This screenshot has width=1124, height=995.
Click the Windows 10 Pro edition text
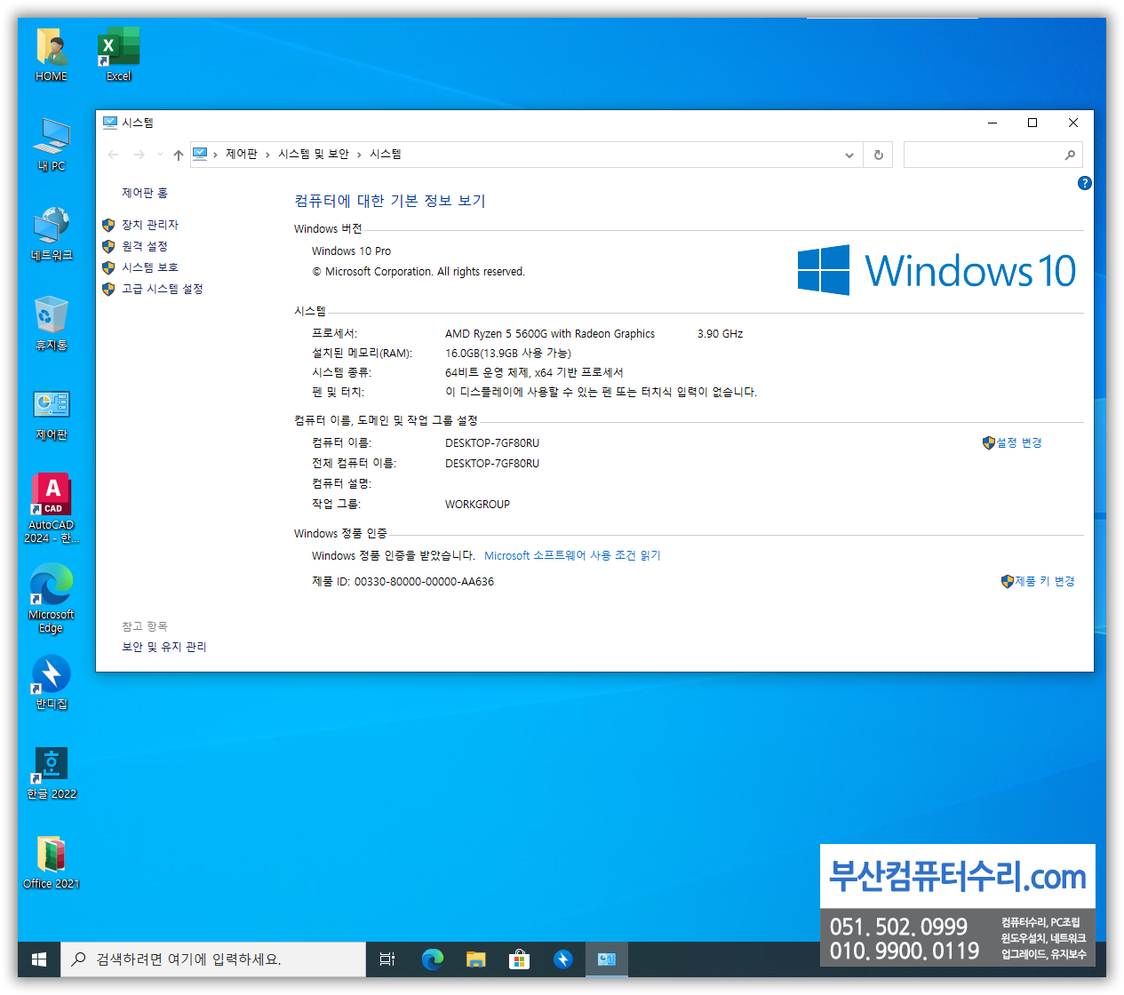[351, 251]
